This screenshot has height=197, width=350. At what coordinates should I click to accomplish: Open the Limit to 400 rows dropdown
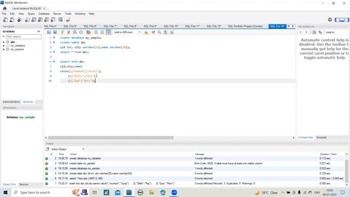(x=127, y=32)
